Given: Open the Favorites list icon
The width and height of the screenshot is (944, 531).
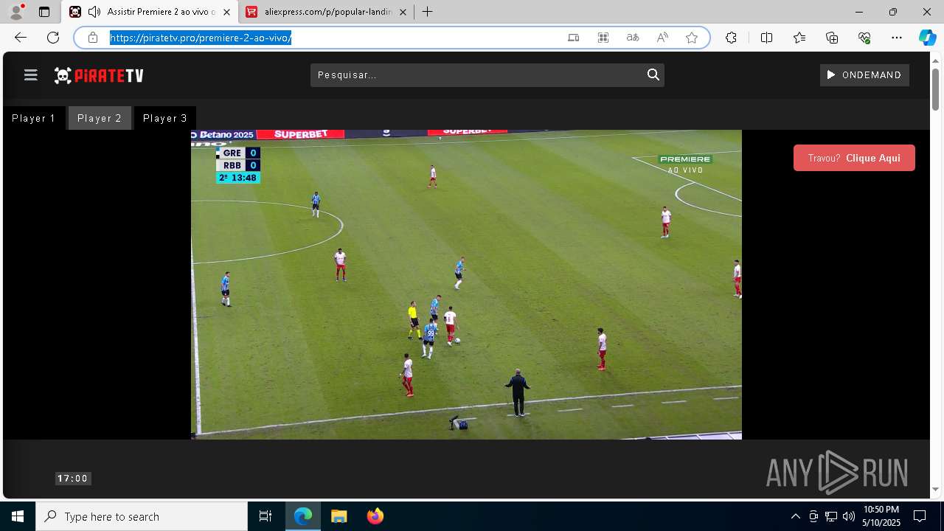Looking at the screenshot, I should pyautogui.click(x=799, y=38).
